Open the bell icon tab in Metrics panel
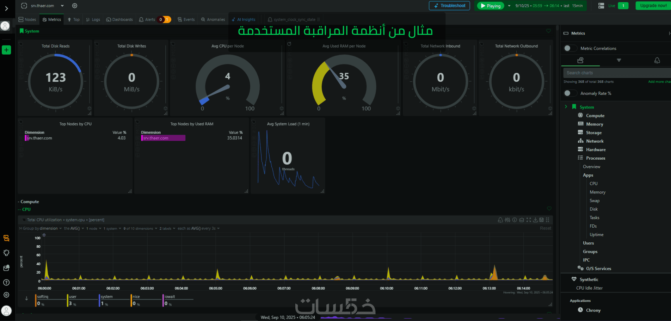 (657, 60)
